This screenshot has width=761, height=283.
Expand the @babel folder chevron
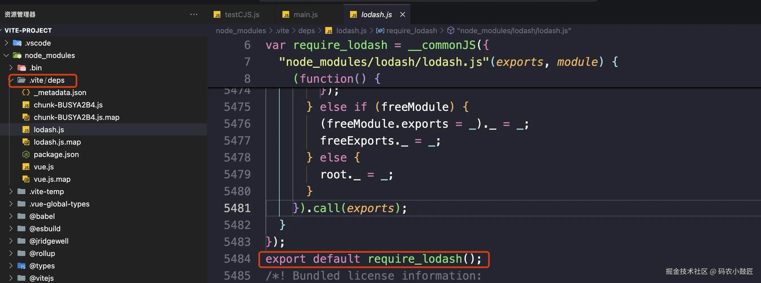pyautogui.click(x=11, y=216)
